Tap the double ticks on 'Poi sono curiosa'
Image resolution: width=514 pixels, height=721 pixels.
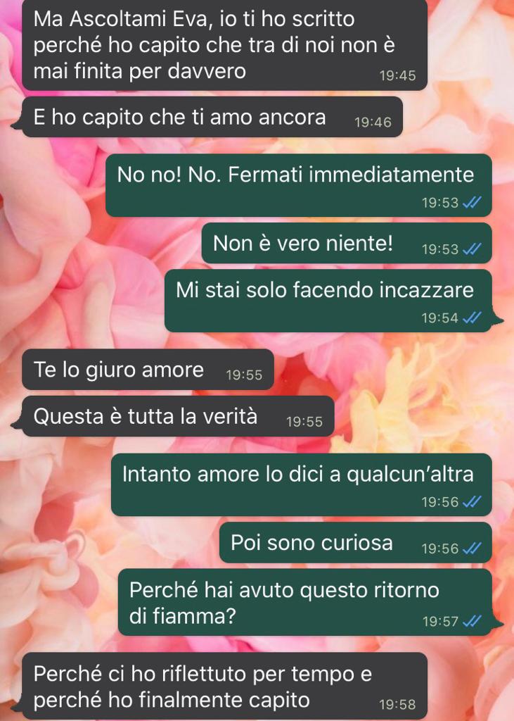[x=472, y=548]
